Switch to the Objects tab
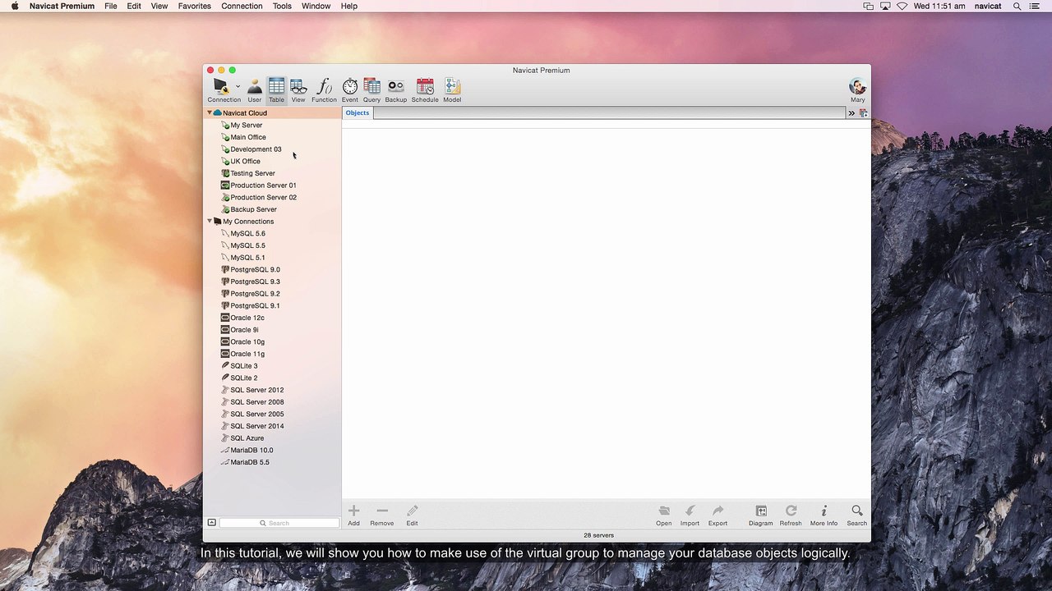This screenshot has height=591, width=1052. (x=358, y=112)
